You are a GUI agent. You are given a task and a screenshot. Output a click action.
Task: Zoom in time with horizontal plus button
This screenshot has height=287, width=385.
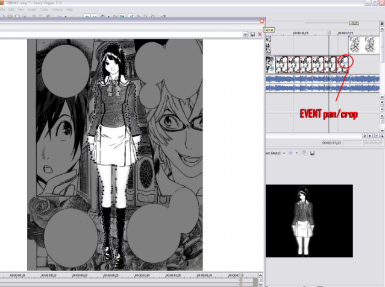pyautogui.click(x=370, y=136)
